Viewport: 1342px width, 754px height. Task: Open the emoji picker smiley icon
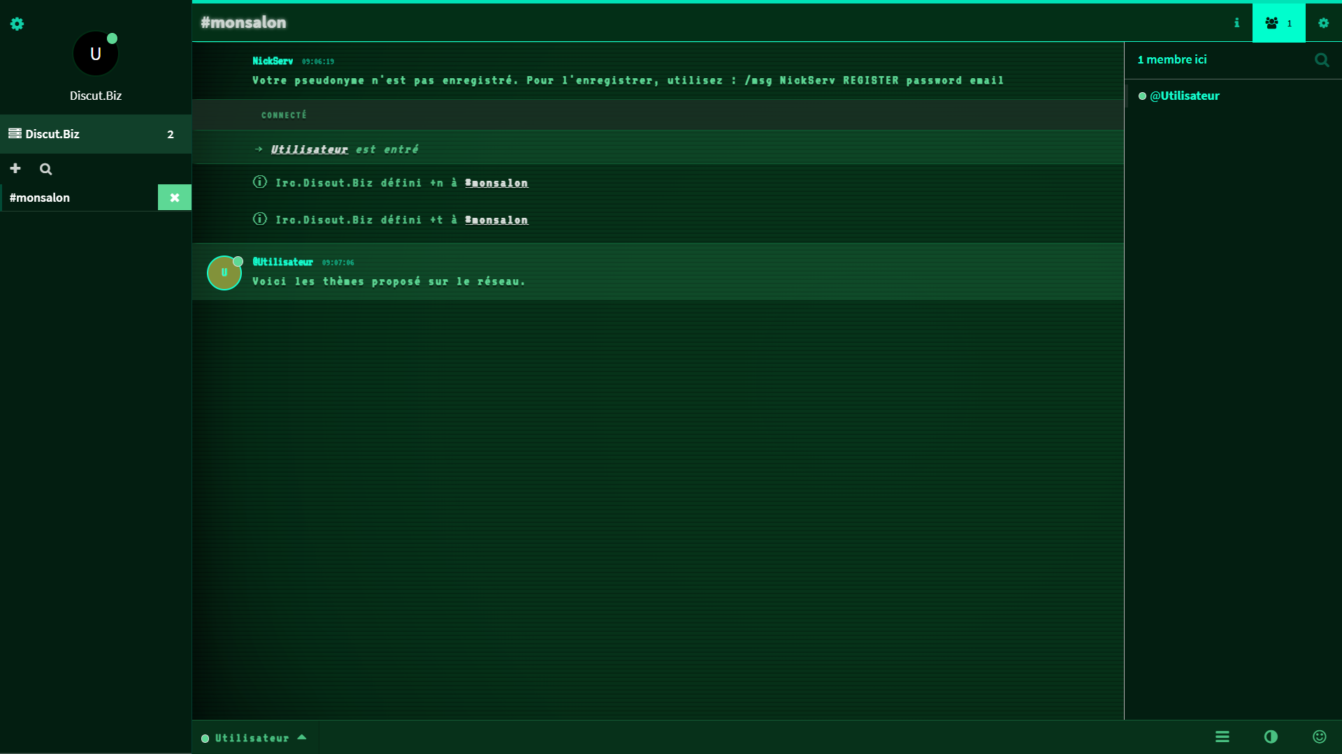pyautogui.click(x=1319, y=737)
